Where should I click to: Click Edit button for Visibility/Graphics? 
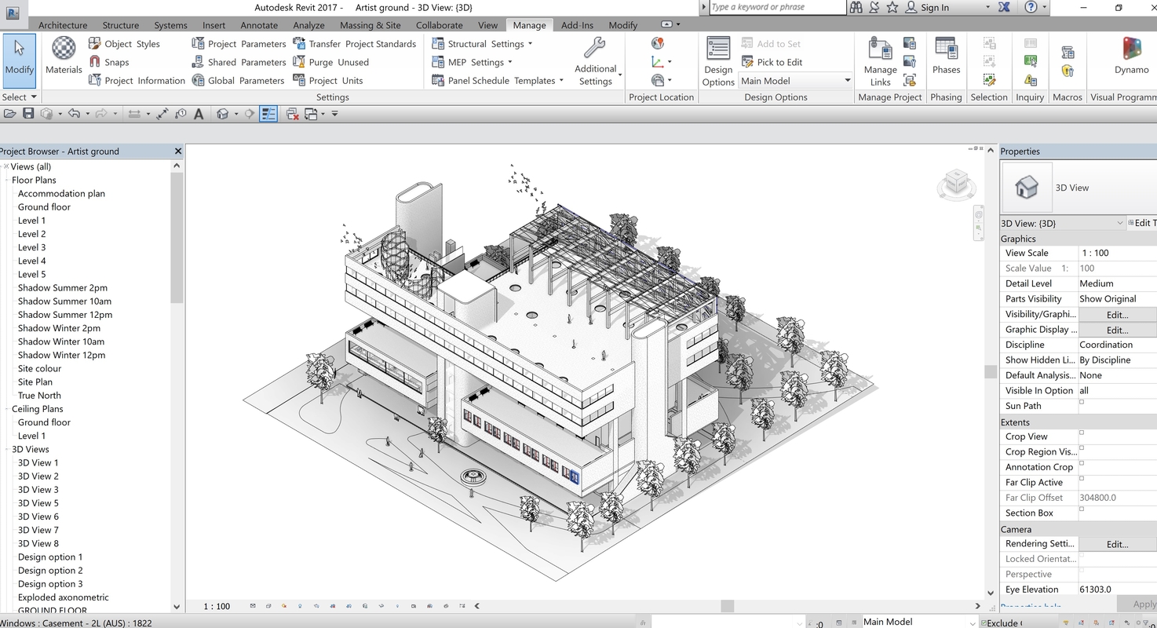pyautogui.click(x=1117, y=314)
